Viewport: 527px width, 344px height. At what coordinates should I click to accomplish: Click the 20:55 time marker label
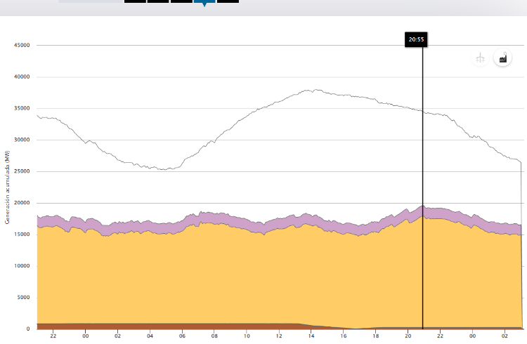pos(416,40)
